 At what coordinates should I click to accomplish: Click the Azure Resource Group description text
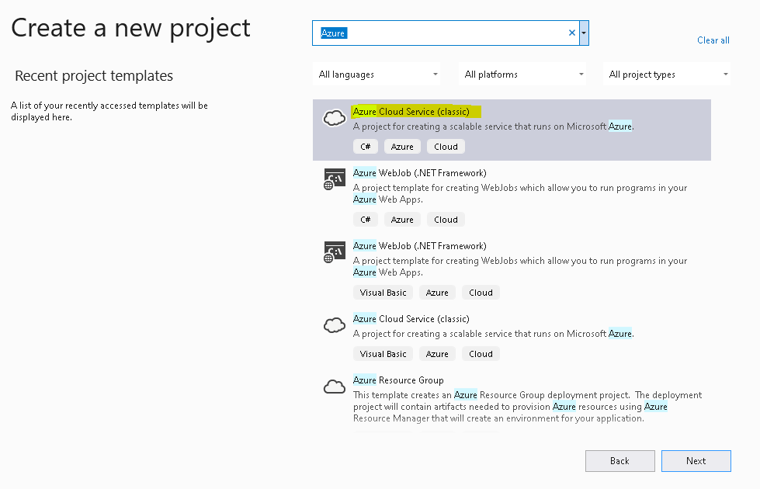(527, 407)
